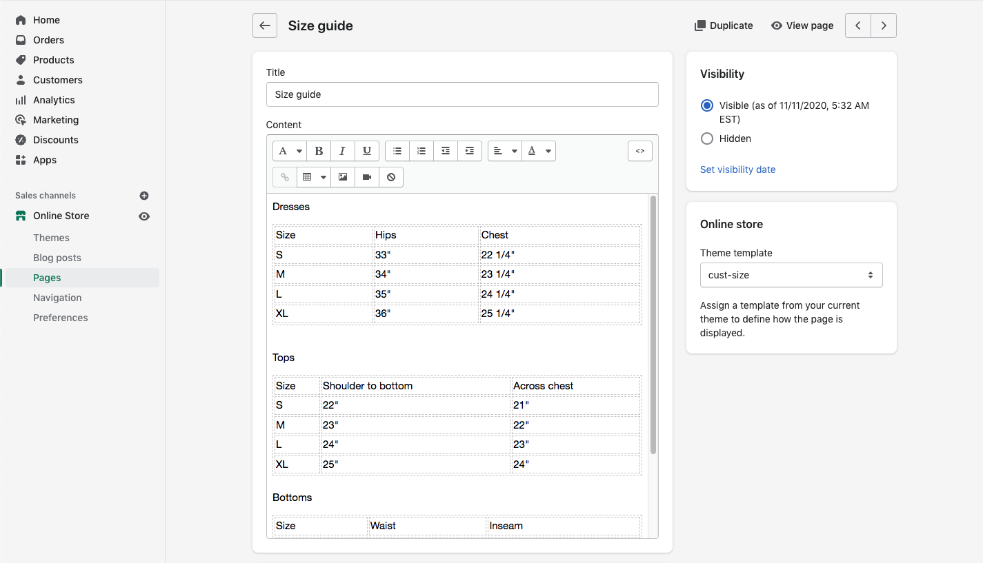Click the outdent icon
983x563 pixels.
tap(446, 151)
